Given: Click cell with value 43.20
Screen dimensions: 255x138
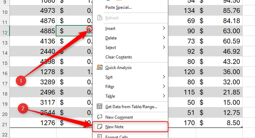Looking at the screenshot, I should (x=219, y=62).
